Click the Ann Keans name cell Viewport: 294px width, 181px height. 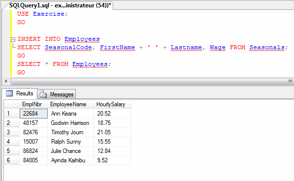pos(70,114)
